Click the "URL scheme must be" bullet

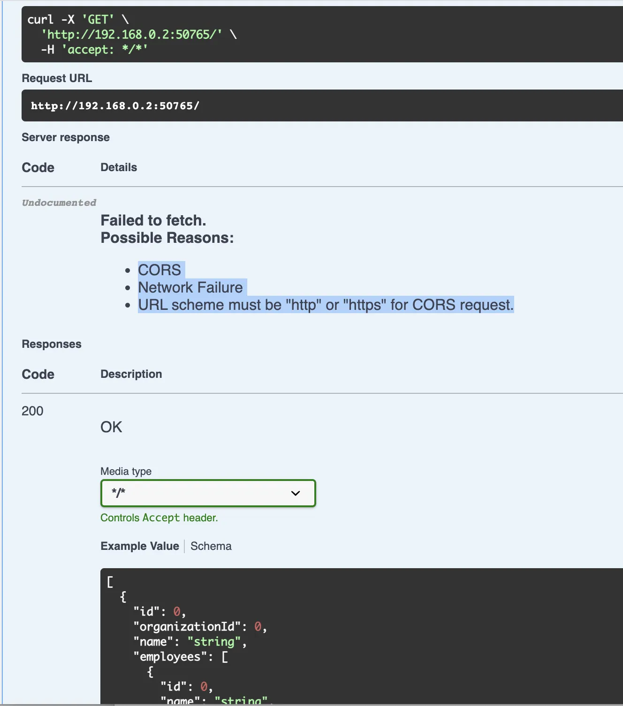pyautogui.click(x=326, y=305)
